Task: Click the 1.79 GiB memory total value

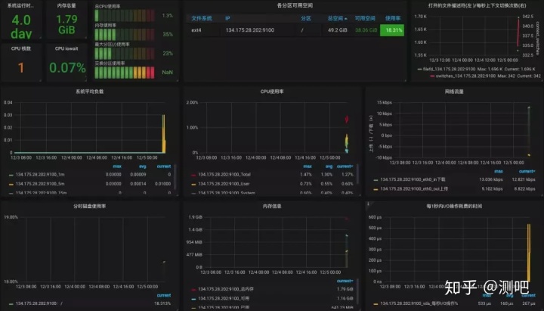Action: (66, 24)
